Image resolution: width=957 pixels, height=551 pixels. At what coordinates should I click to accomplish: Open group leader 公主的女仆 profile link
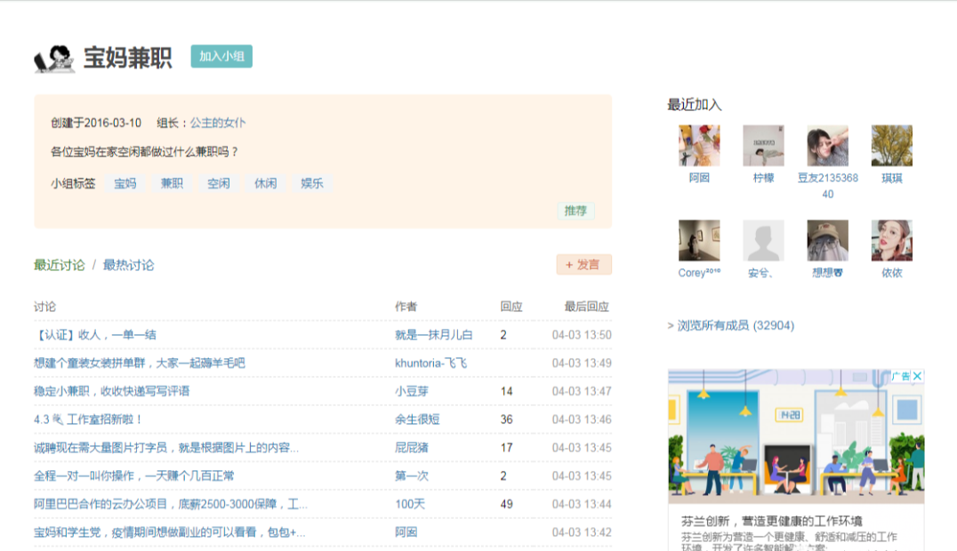click(218, 123)
